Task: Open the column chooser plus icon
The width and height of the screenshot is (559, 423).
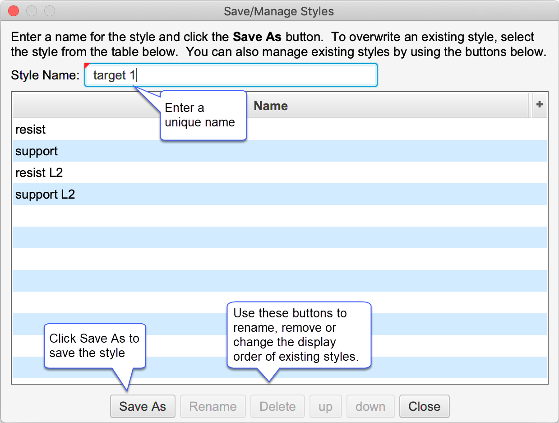Action: [x=539, y=105]
